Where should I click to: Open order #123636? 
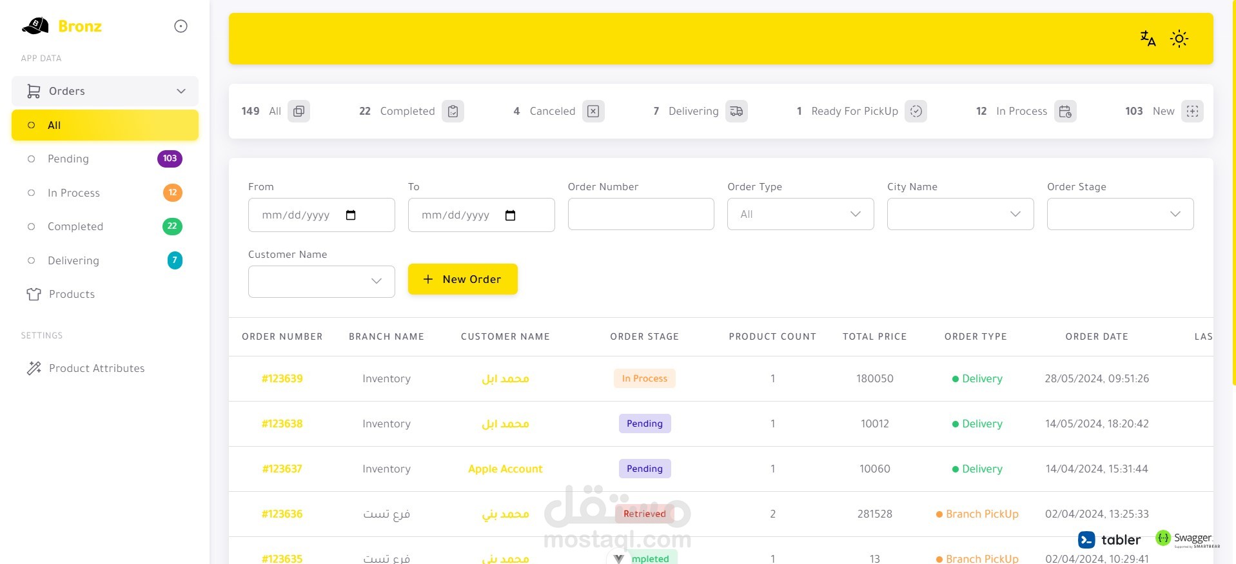click(282, 514)
